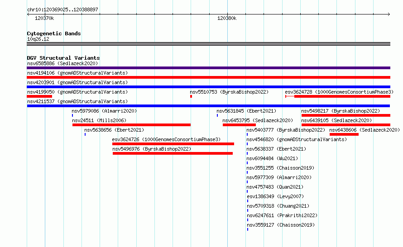Open esv1386349 (Levy2007) label
Viewport: 403px width, 247px height.
pyautogui.click(x=275, y=196)
